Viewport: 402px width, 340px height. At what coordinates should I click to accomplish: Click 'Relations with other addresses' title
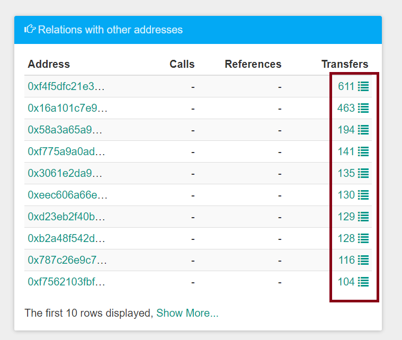pos(110,30)
